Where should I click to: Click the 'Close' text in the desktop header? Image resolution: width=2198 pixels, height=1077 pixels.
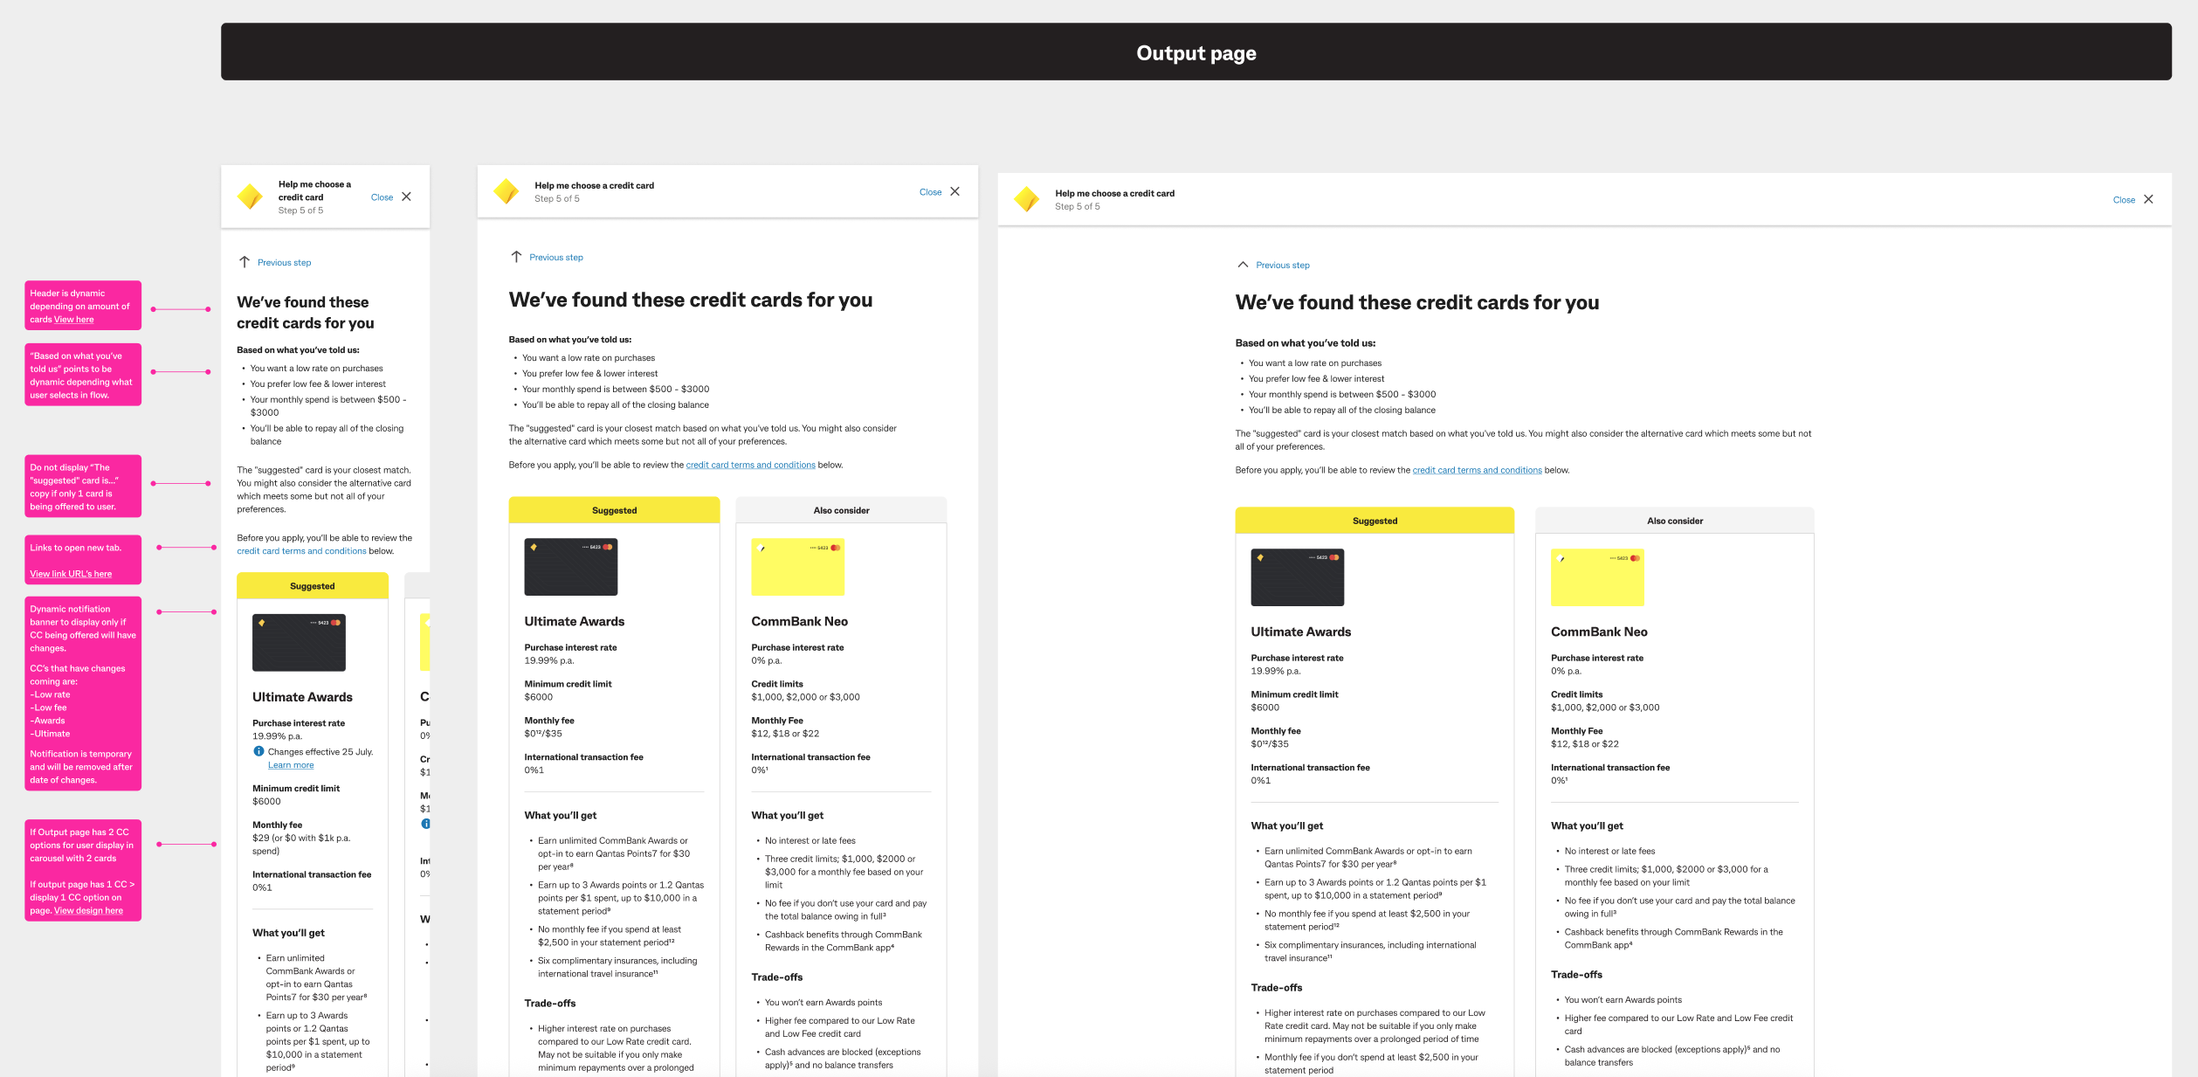[x=2124, y=200]
